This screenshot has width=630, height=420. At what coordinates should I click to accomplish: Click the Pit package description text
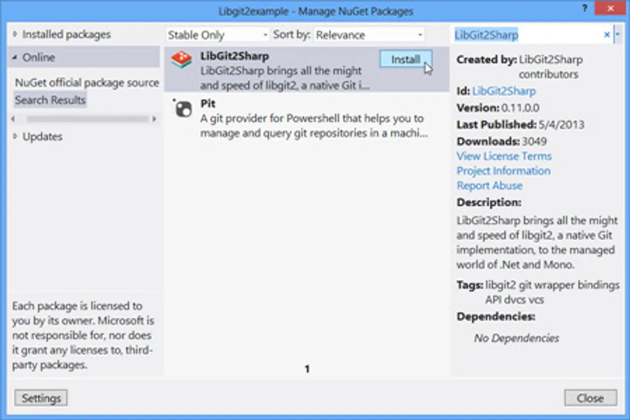(314, 126)
